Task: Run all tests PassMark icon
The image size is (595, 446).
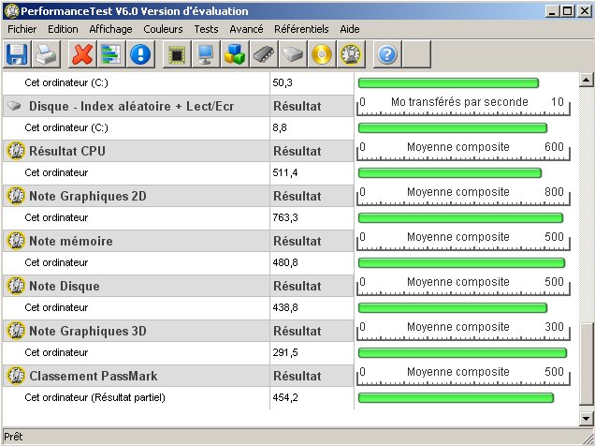Action: click(351, 54)
